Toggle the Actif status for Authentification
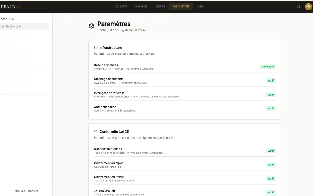This screenshot has height=196, width=313. click(x=271, y=108)
